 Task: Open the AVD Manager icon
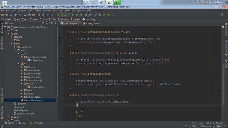100,15
